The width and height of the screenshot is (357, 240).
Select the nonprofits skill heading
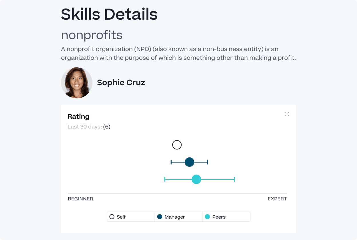point(92,35)
